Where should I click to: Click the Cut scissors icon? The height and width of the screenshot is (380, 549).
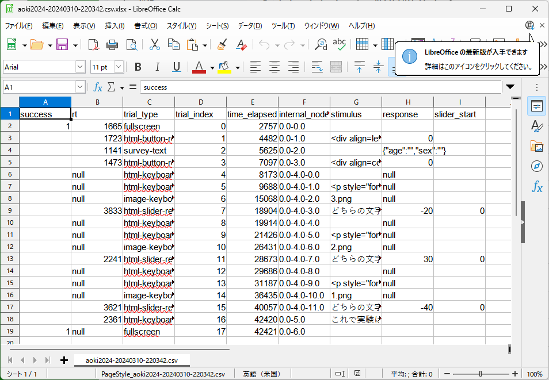click(154, 45)
